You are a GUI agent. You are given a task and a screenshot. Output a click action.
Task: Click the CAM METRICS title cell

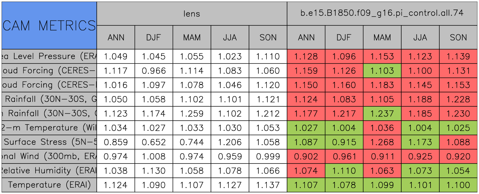coord(49,25)
